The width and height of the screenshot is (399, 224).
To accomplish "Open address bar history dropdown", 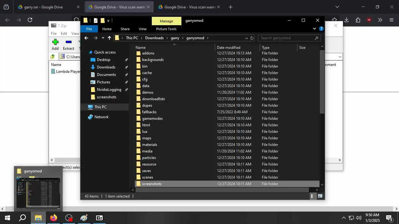I will click(x=246, y=38).
